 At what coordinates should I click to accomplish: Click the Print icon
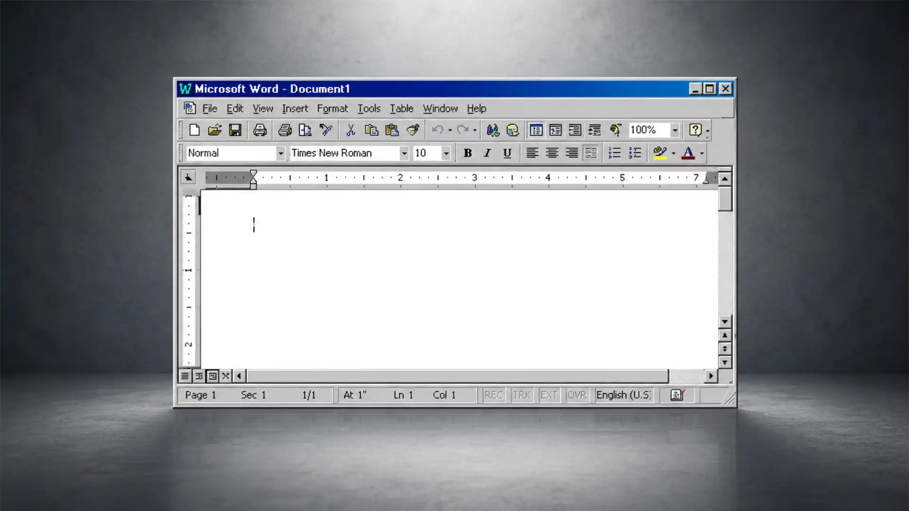[260, 130]
